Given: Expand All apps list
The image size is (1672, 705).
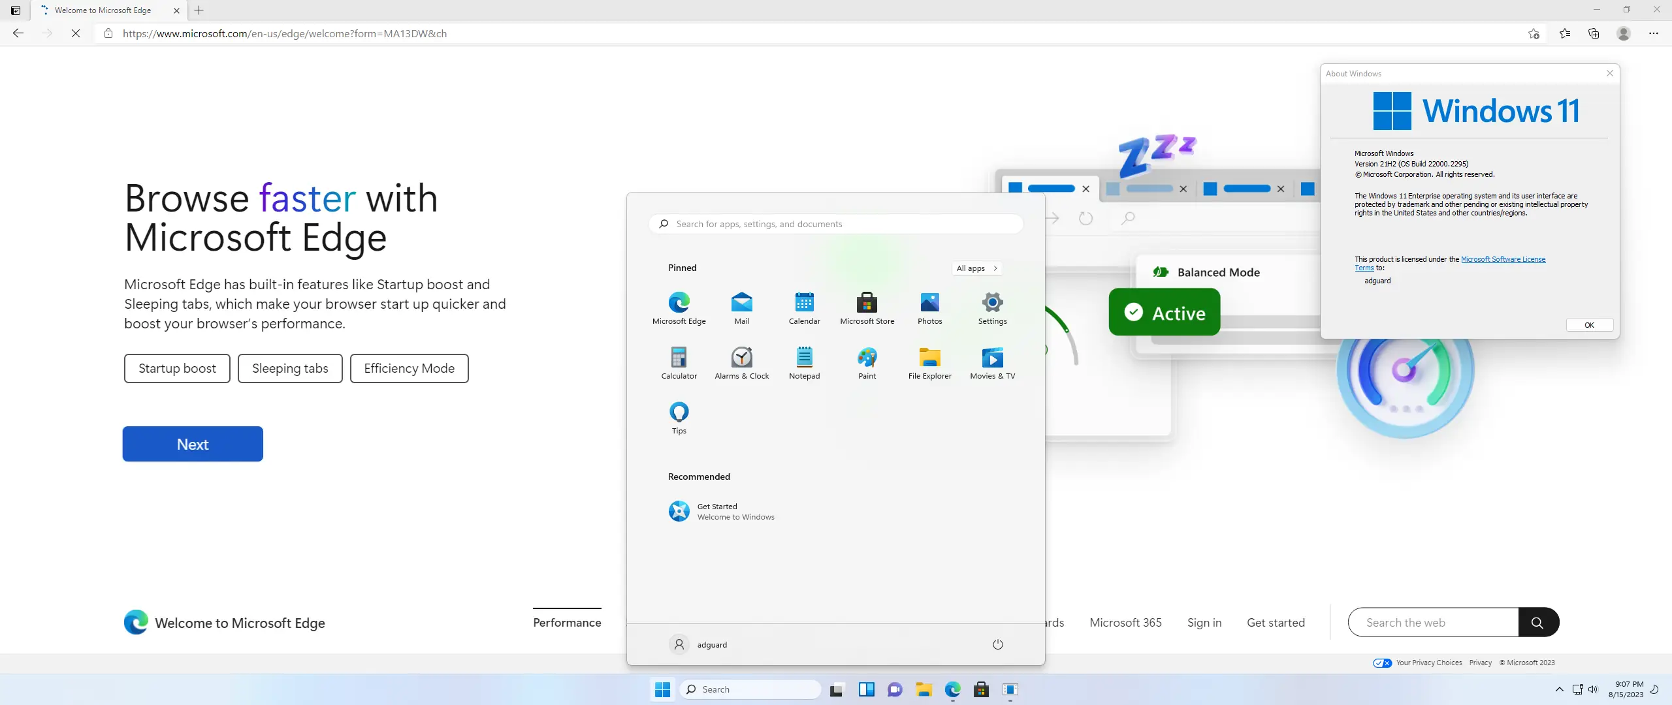Looking at the screenshot, I should [x=976, y=268].
